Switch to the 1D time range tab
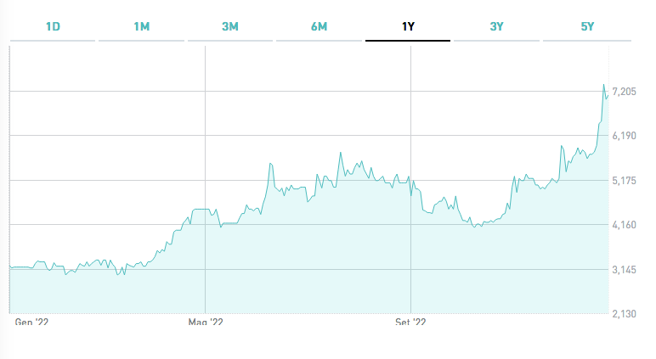The width and height of the screenshot is (656, 359). (x=53, y=26)
